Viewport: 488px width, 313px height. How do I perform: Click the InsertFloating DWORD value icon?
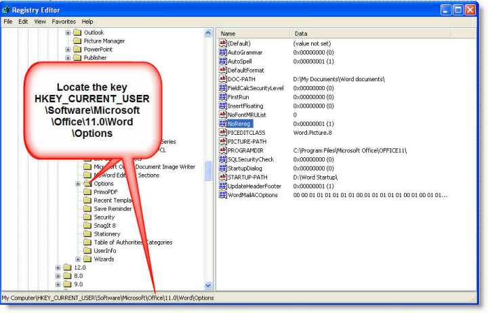pos(222,106)
